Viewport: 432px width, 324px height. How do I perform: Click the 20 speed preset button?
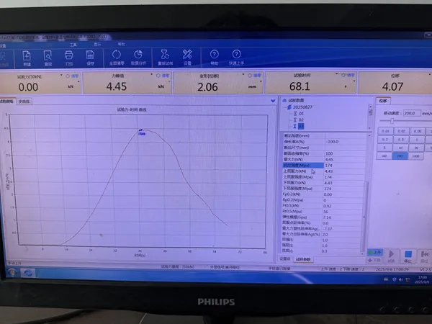(416, 148)
